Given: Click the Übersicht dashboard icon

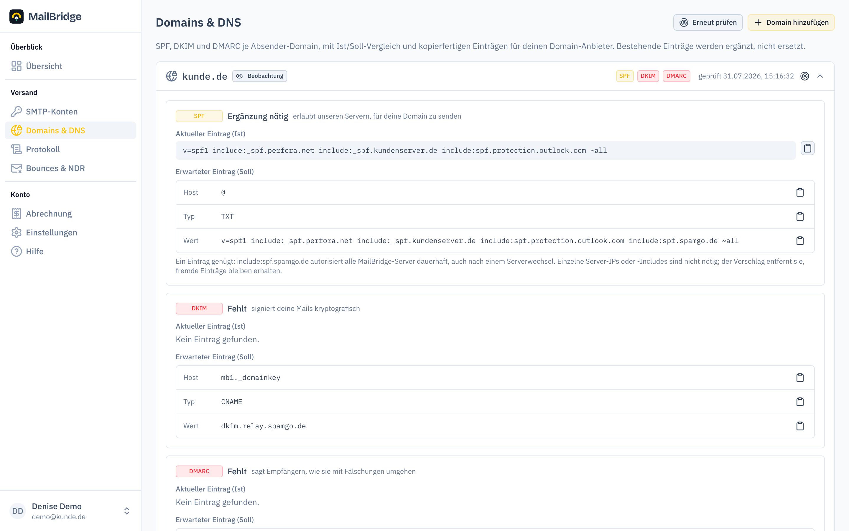Looking at the screenshot, I should point(17,66).
